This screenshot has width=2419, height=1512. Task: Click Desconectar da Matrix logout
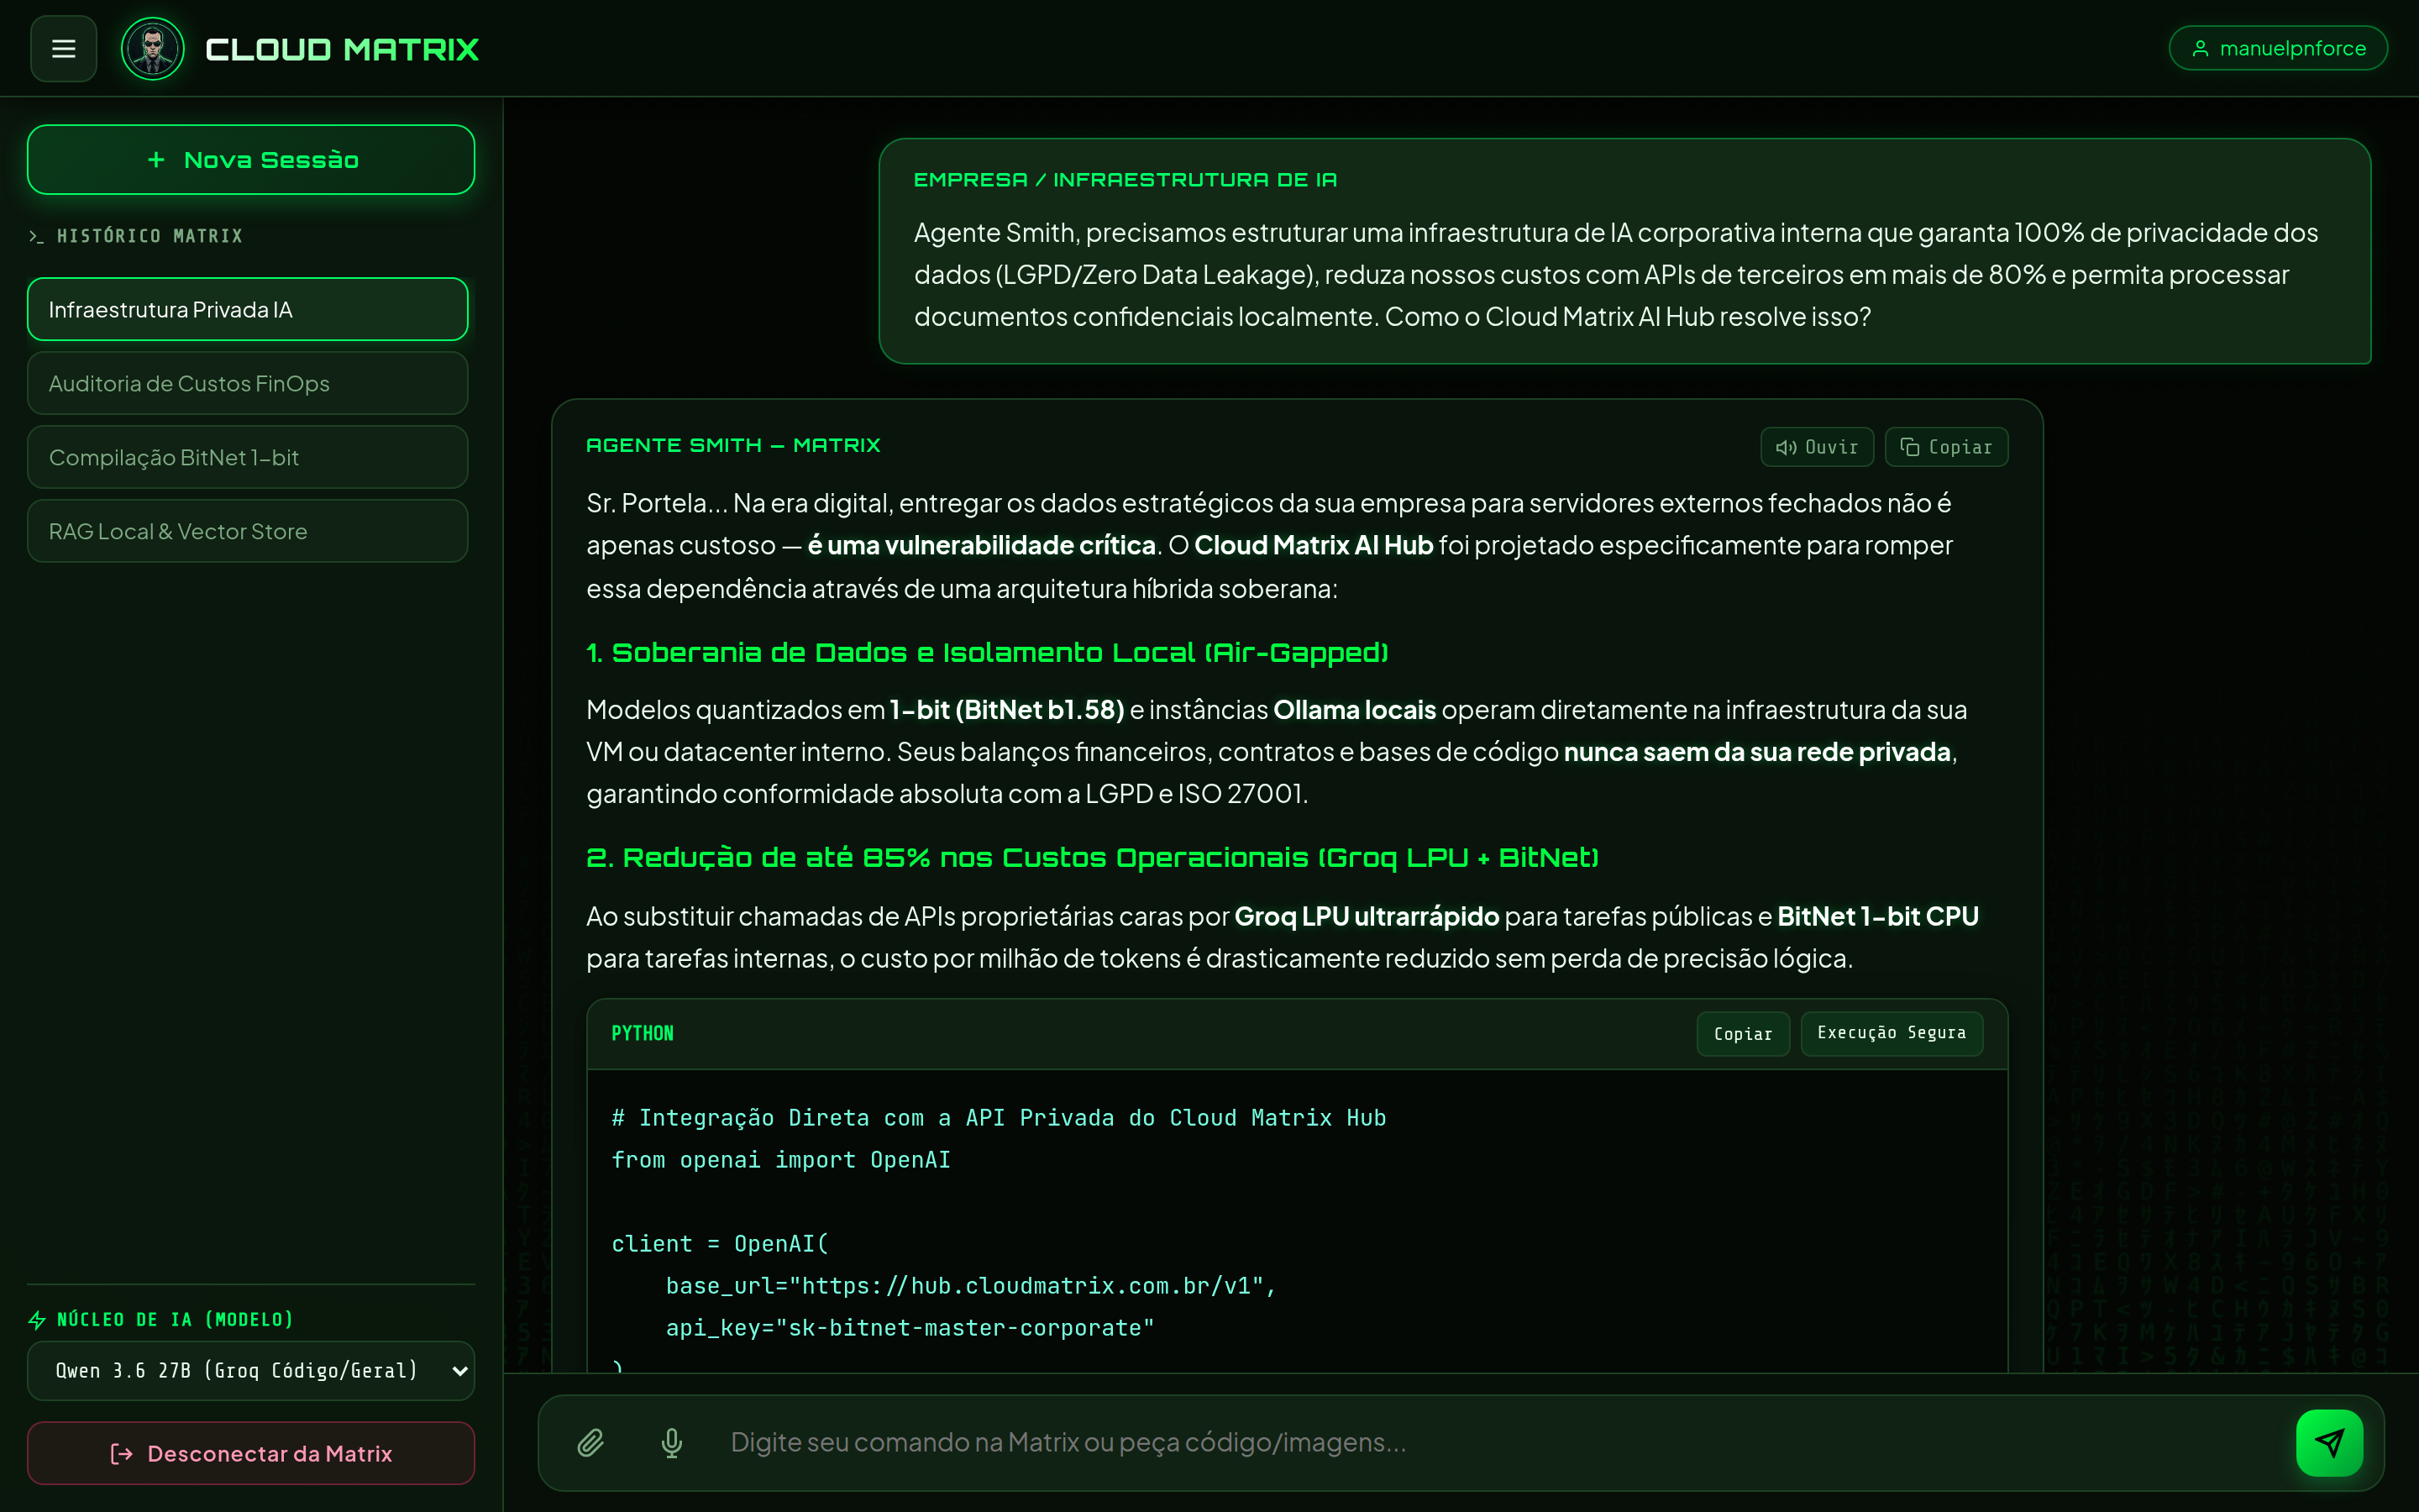tap(251, 1453)
